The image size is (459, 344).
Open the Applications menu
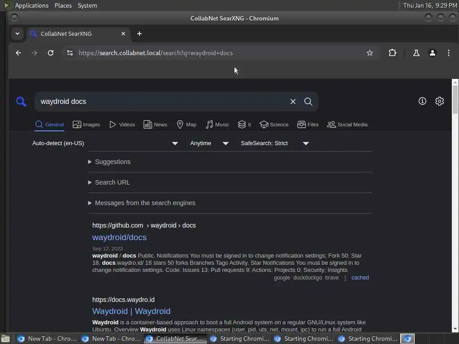32,5
